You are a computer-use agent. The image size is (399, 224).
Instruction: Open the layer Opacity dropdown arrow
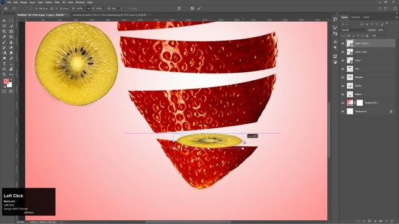click(386, 30)
